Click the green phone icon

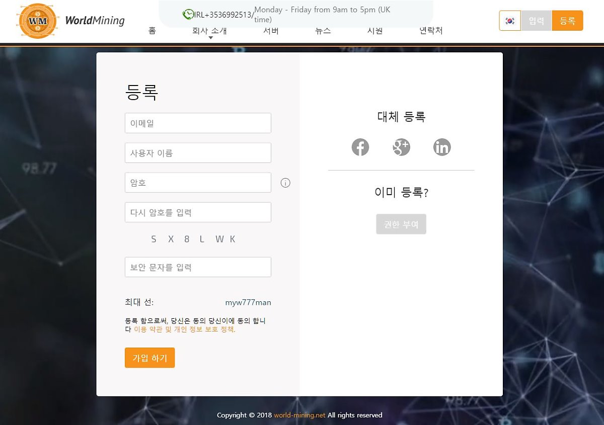[x=188, y=15]
